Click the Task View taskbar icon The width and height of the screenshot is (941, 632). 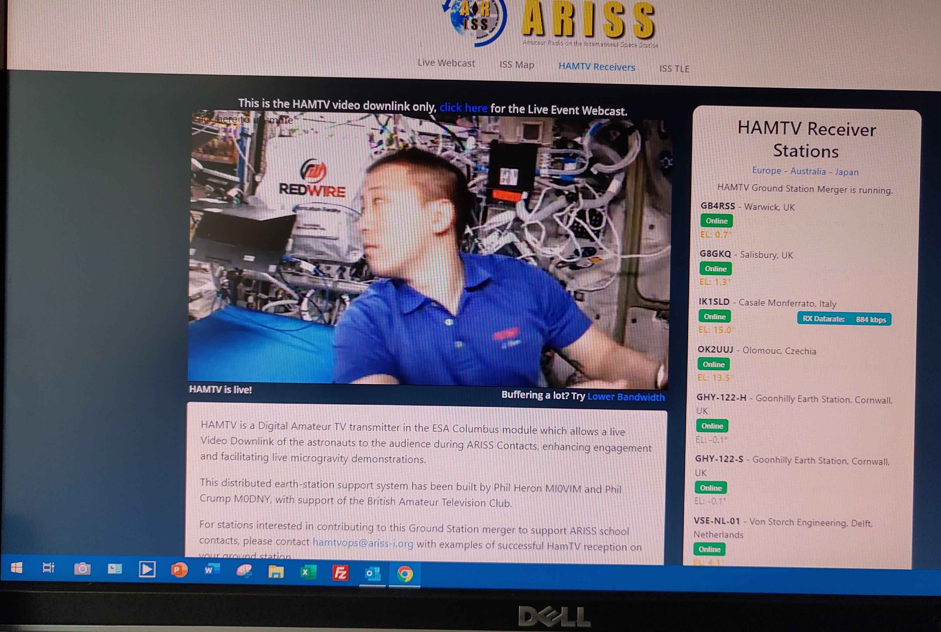(x=48, y=568)
